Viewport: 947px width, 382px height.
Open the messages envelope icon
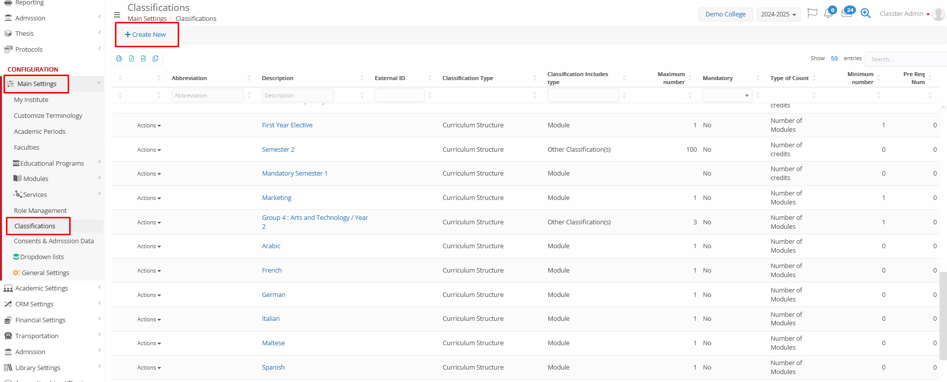click(x=846, y=13)
